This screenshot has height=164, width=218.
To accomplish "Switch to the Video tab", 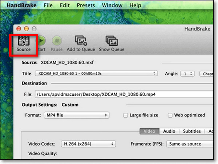I will coord(149,131).
